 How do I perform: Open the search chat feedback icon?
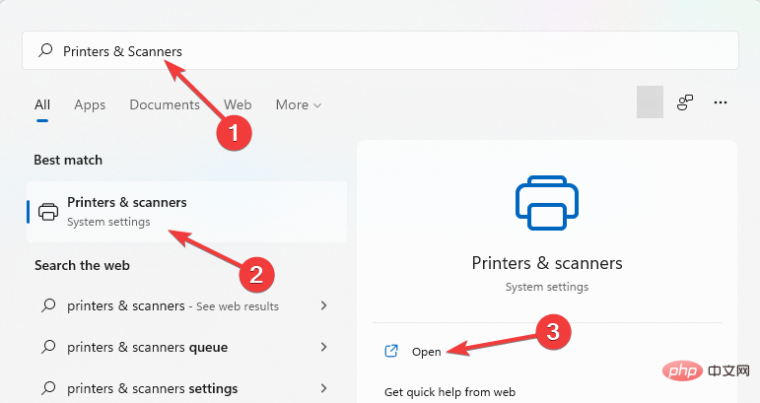click(x=685, y=102)
